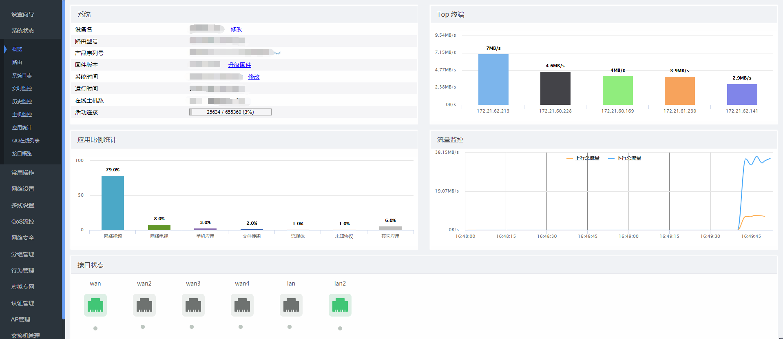Click the wan4 port icon
This screenshot has height=339, width=783.
[x=242, y=305]
